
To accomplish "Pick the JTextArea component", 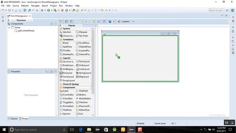I will coord(82,102).
